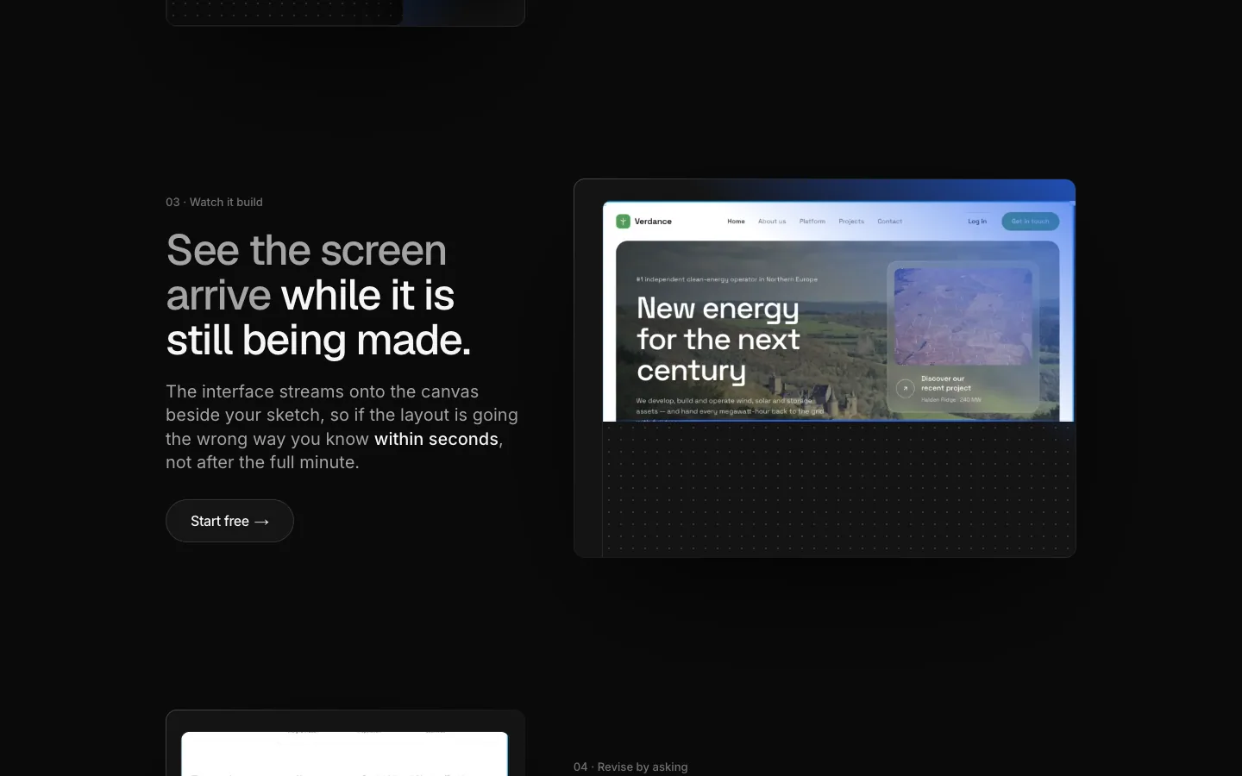Click 'Discover our recent project' text
The width and height of the screenshot is (1242, 776).
(x=946, y=384)
